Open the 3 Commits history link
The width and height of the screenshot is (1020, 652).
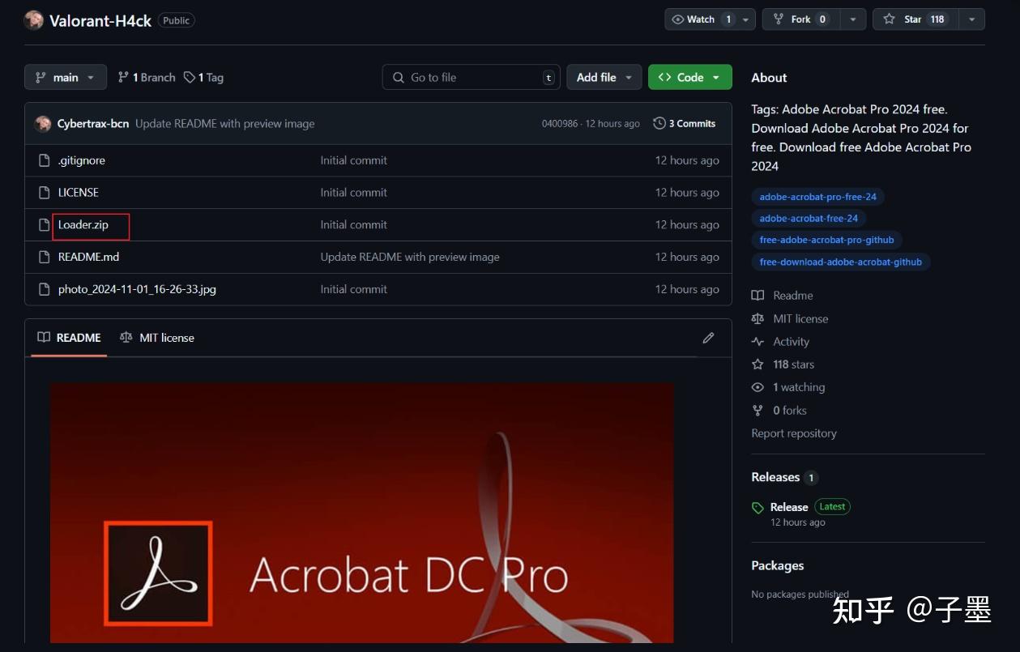[x=685, y=124]
